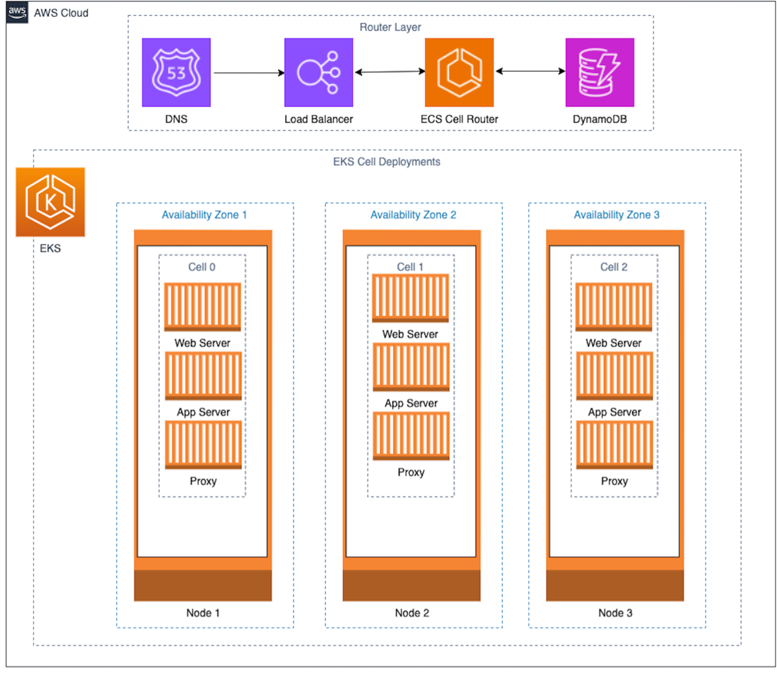777x674 pixels.
Task: Select the "Availability Zone 2" heading
Action: [413, 215]
